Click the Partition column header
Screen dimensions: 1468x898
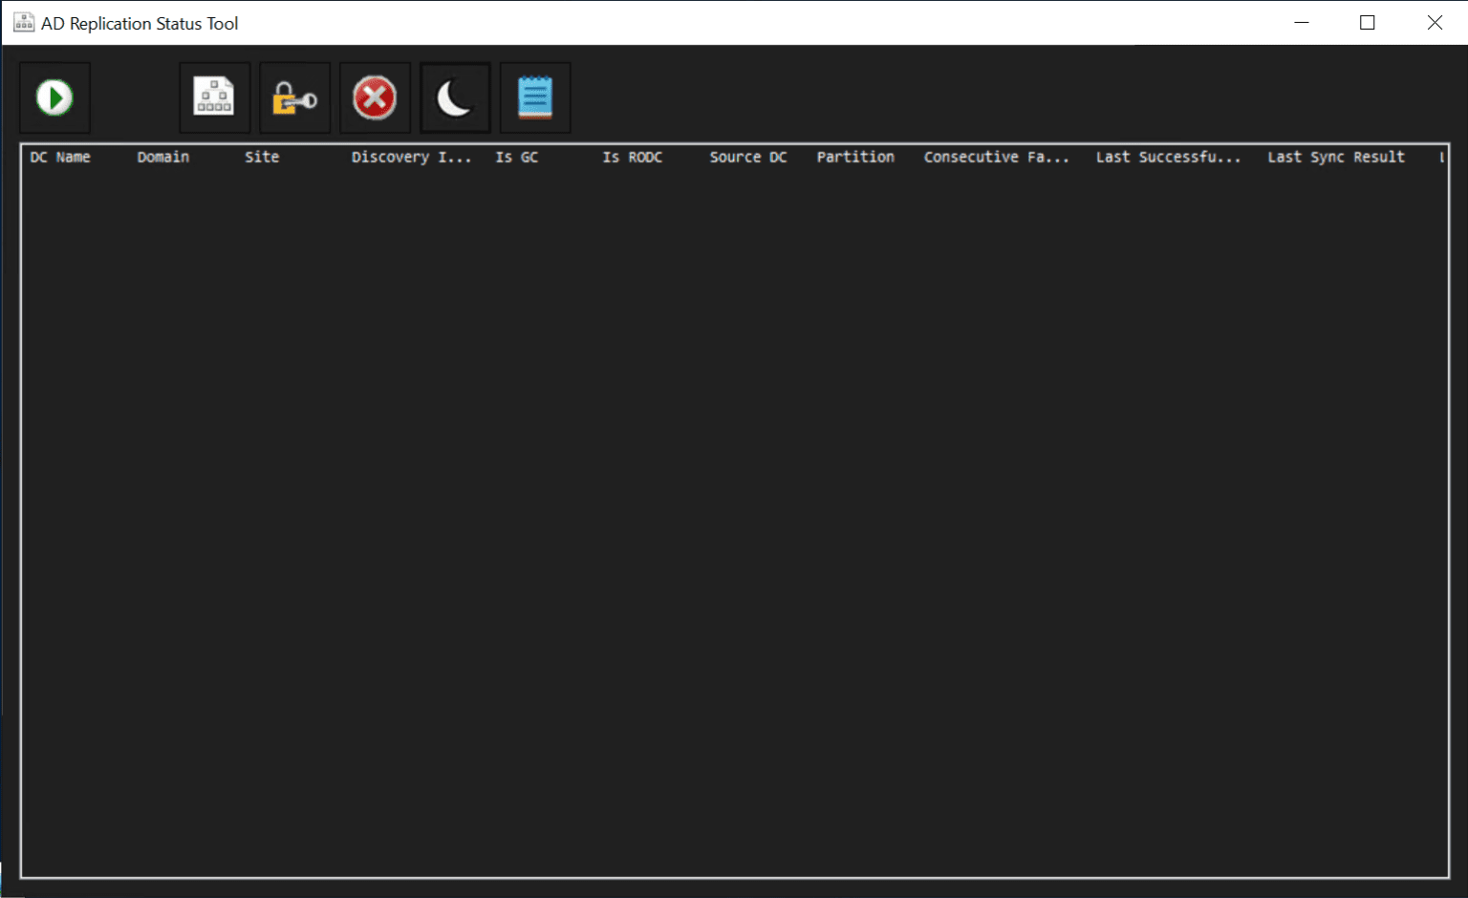(x=855, y=157)
